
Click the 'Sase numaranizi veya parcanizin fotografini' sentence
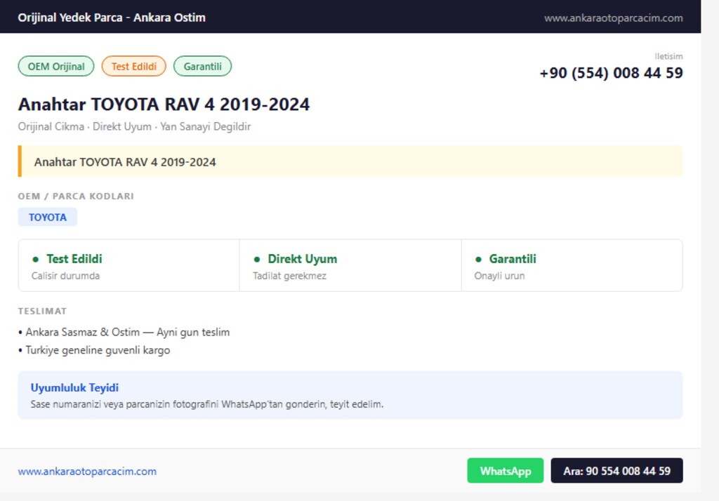pos(207,404)
